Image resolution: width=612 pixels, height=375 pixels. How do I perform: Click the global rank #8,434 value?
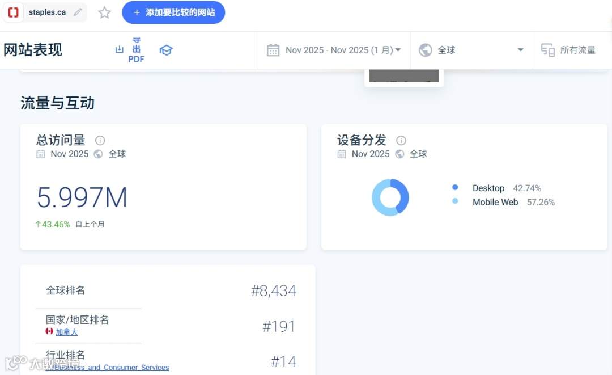(x=273, y=290)
